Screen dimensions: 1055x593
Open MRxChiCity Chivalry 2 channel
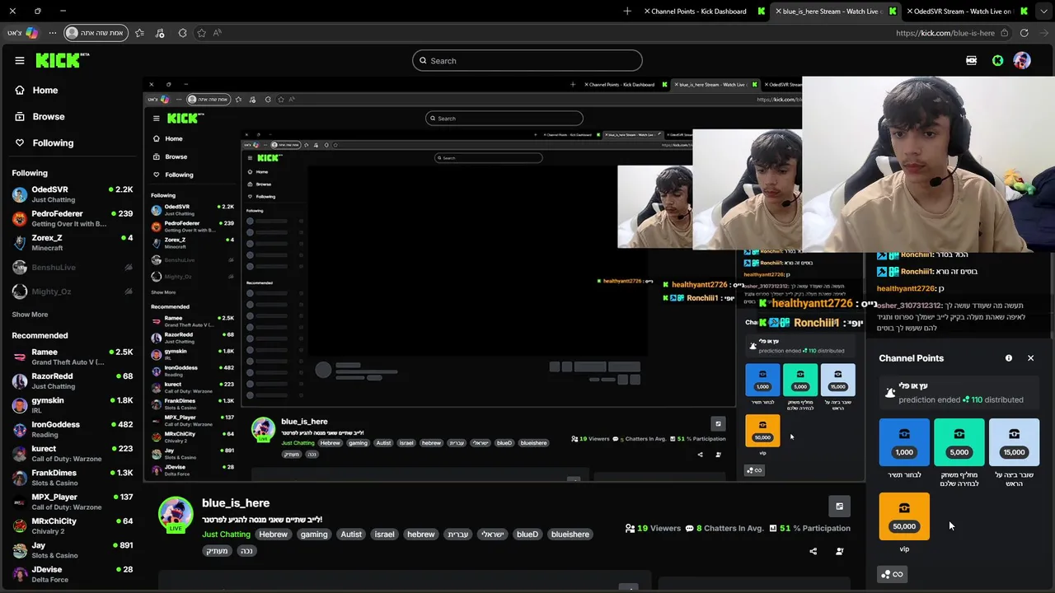click(73, 525)
